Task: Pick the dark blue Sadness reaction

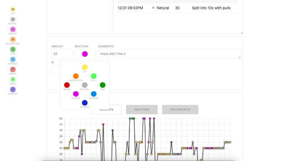Action: click(x=85, y=103)
